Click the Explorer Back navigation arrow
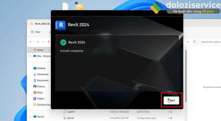The width and height of the screenshot is (221, 121). [x=31, y=42]
